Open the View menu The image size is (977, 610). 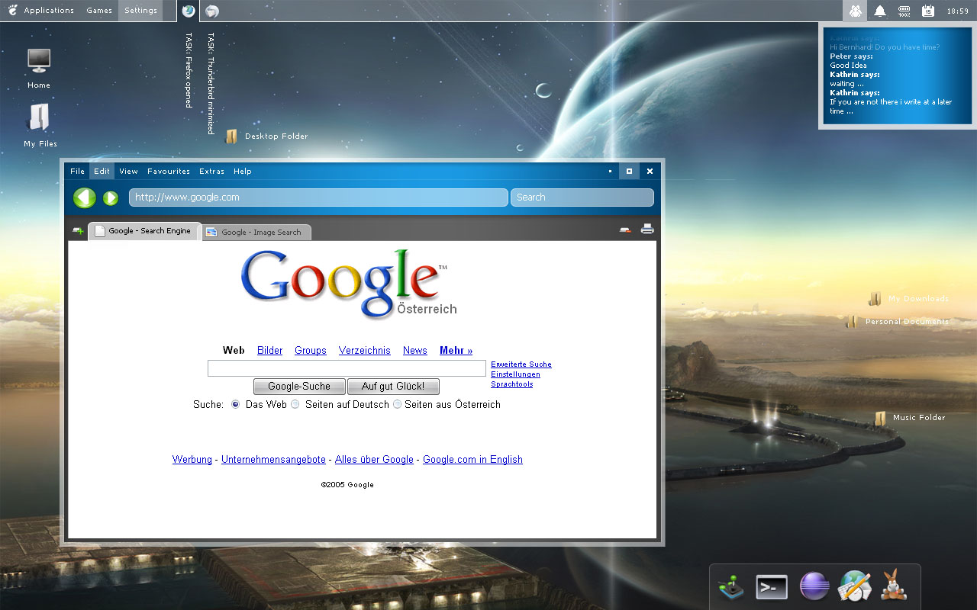coord(128,172)
